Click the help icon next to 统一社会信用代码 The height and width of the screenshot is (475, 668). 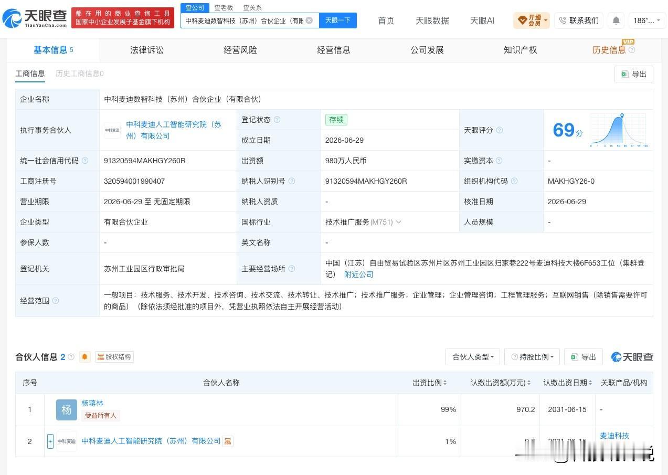[x=85, y=161]
